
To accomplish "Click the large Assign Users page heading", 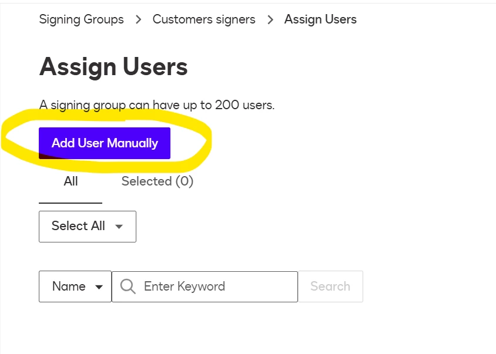I will (113, 67).
